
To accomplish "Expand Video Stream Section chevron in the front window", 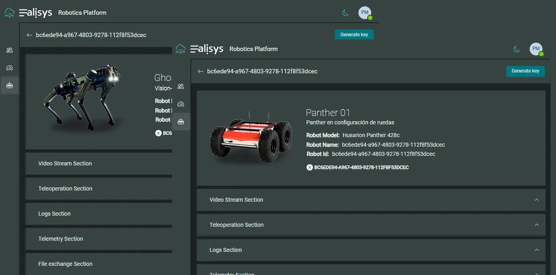I will tap(537, 200).
